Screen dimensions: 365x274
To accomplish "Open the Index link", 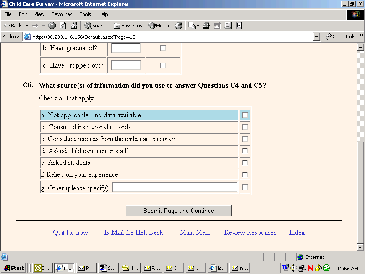I will (x=297, y=232).
